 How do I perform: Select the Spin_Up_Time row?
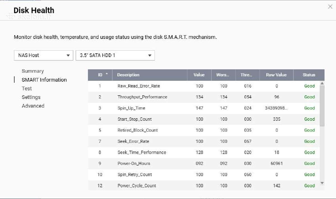tap(204, 108)
